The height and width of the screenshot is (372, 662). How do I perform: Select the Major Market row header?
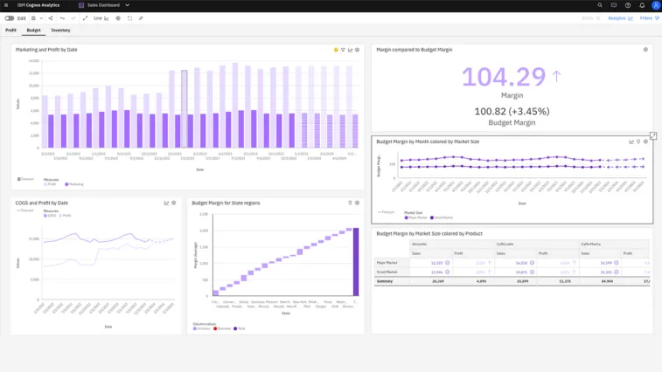point(387,263)
